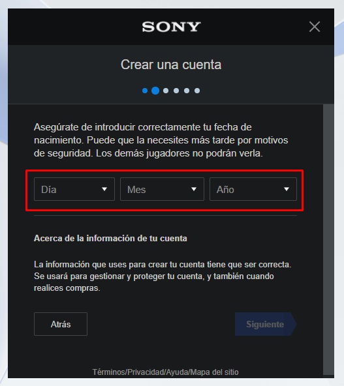The height and width of the screenshot is (386, 344).
Task: Select the last step progress dot
Action: click(x=197, y=91)
